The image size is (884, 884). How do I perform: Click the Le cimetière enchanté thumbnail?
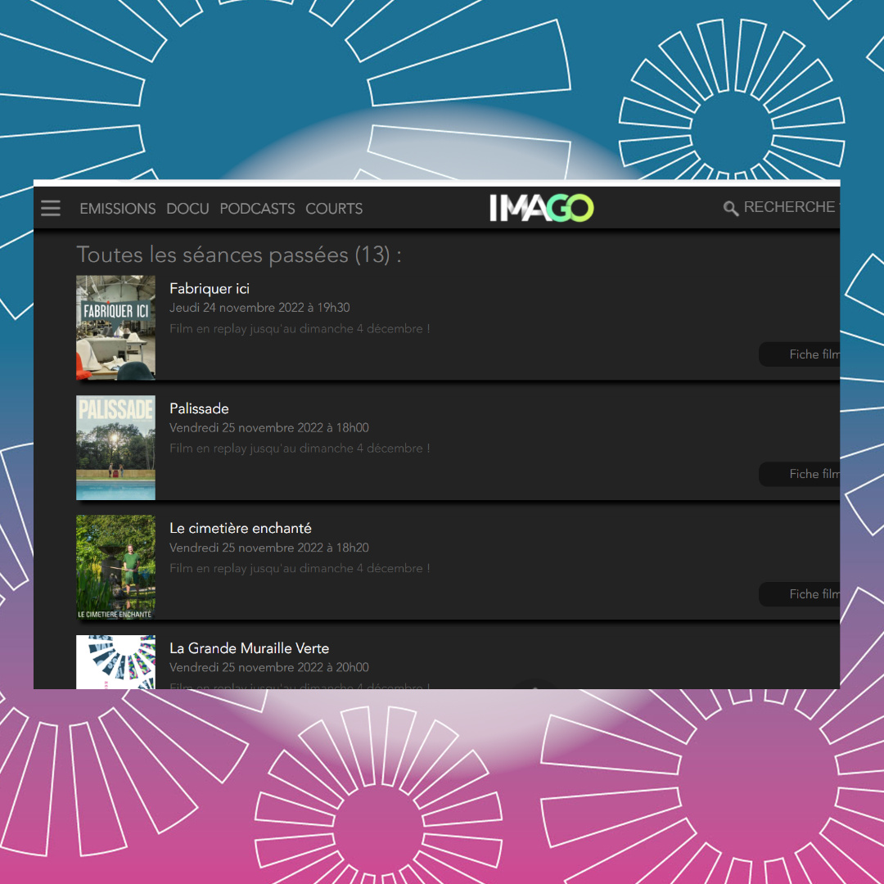pos(115,567)
